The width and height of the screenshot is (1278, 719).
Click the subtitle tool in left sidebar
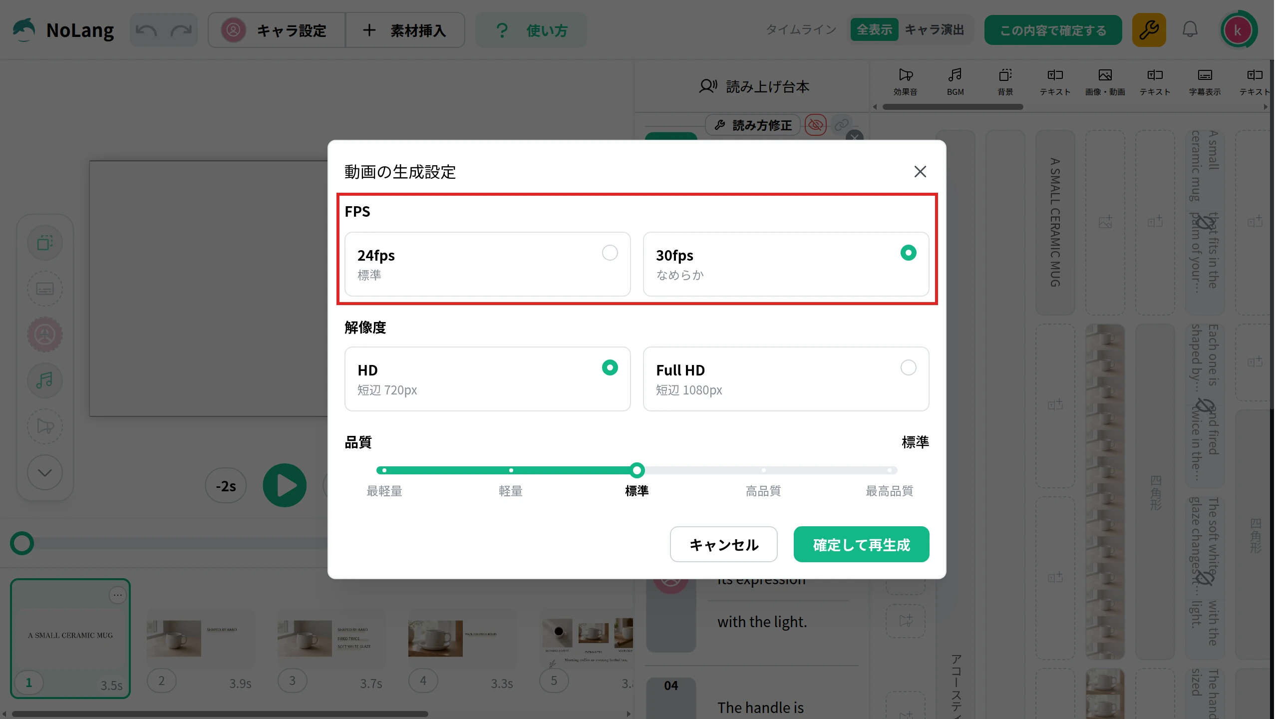pos(45,289)
